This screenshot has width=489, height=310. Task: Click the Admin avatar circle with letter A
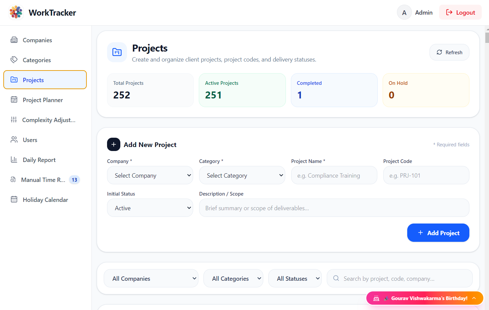[x=404, y=12]
